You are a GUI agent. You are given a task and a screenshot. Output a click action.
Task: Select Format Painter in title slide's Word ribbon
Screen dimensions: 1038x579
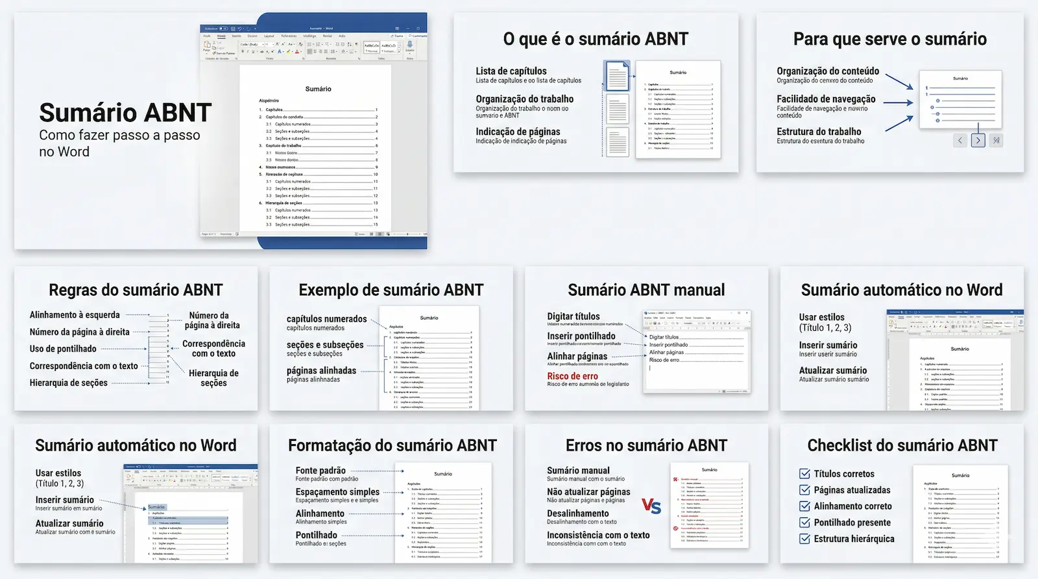tap(224, 53)
